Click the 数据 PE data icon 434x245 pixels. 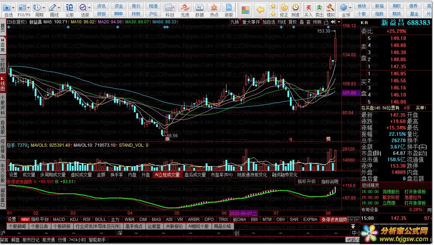point(200,7)
